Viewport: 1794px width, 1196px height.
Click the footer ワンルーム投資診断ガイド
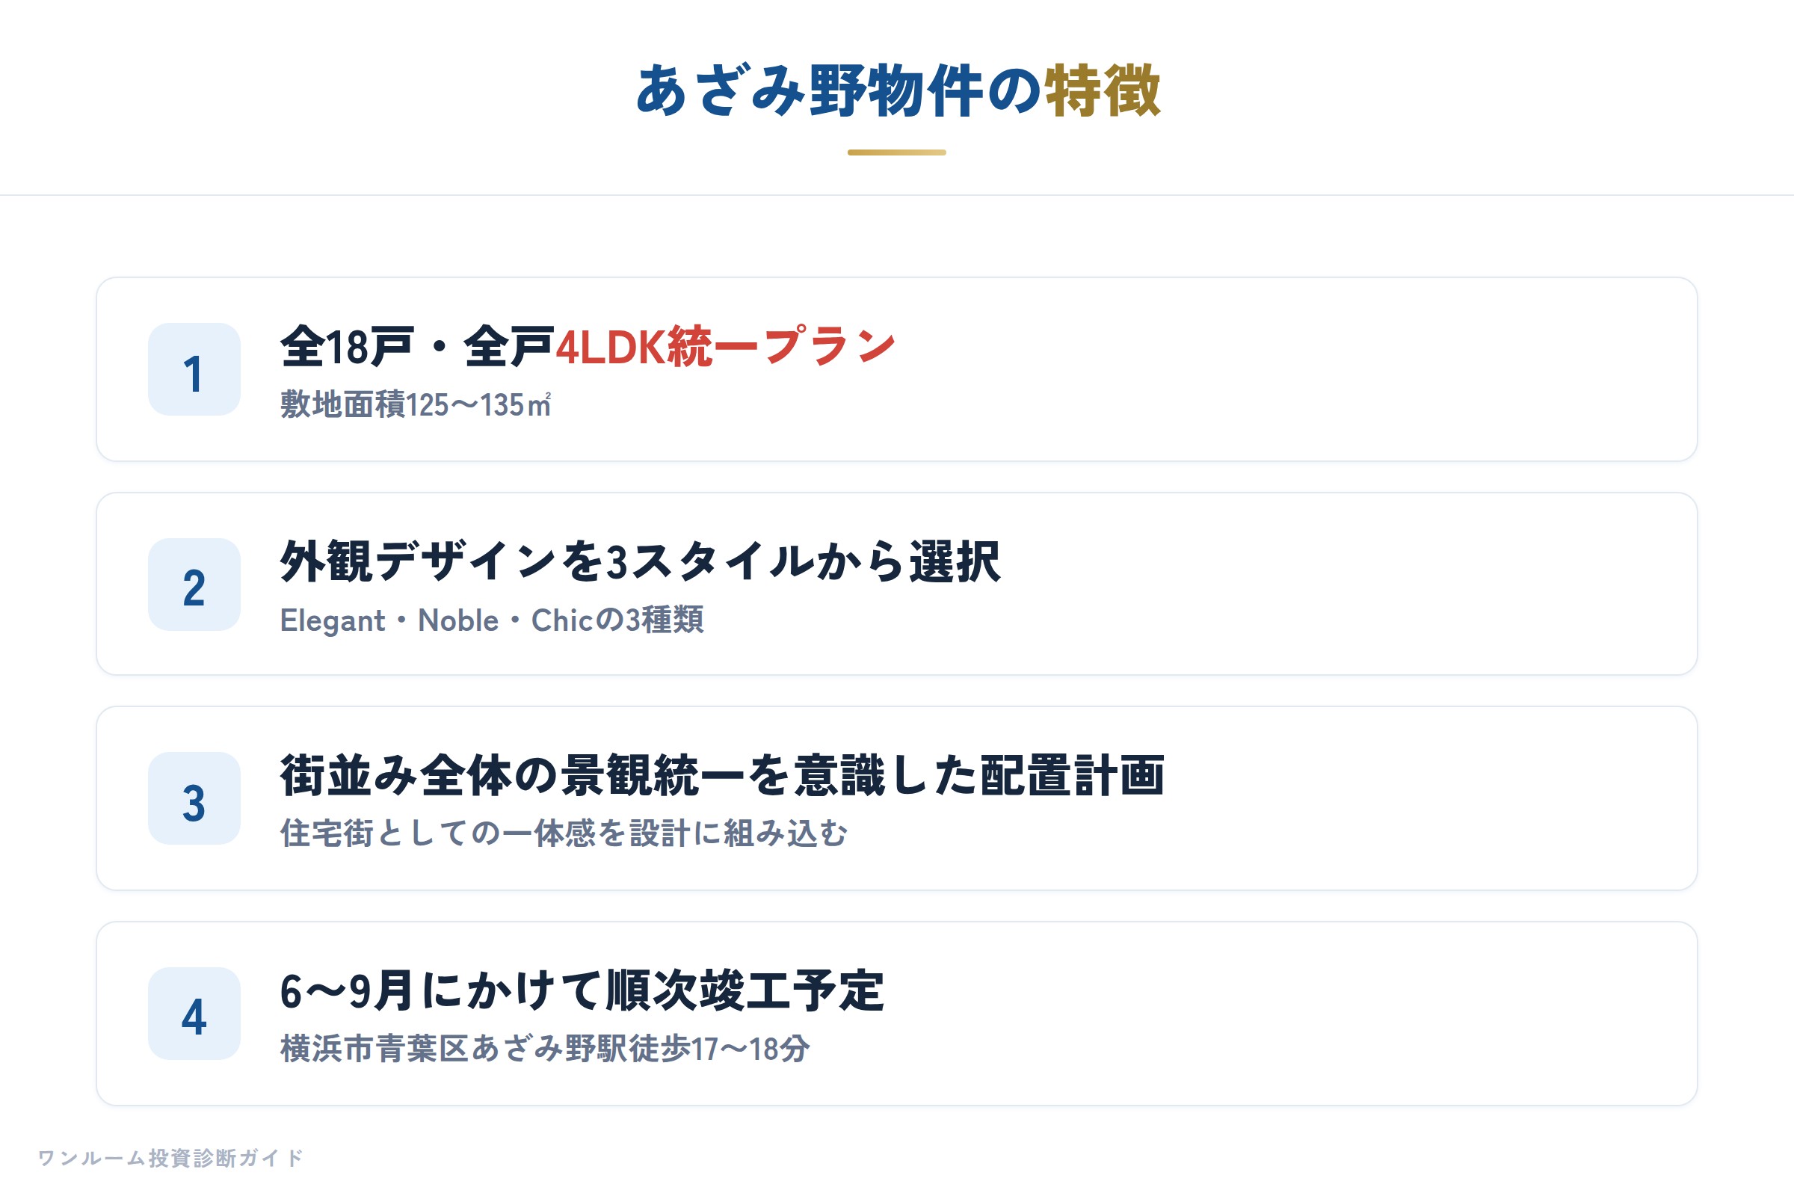click(171, 1158)
